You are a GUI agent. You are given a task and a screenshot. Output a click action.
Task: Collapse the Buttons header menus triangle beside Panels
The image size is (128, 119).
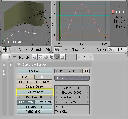click(14, 57)
